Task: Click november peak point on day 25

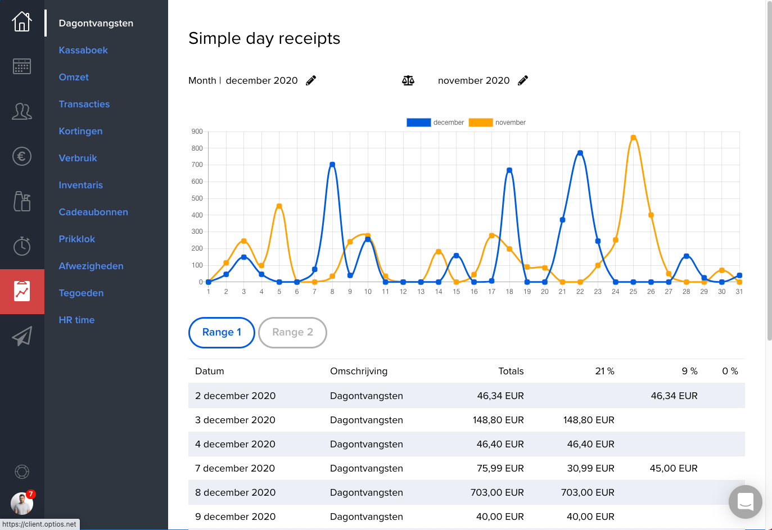Action: pos(633,138)
